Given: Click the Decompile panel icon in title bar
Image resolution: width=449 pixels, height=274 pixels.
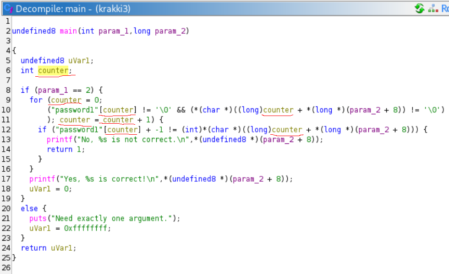Looking at the screenshot, I should [8, 9].
